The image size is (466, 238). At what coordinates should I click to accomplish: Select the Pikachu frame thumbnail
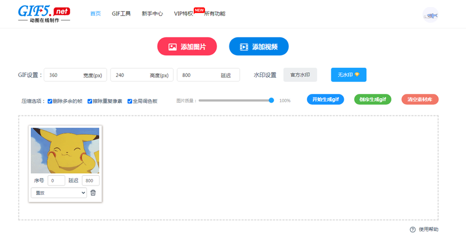65,150
